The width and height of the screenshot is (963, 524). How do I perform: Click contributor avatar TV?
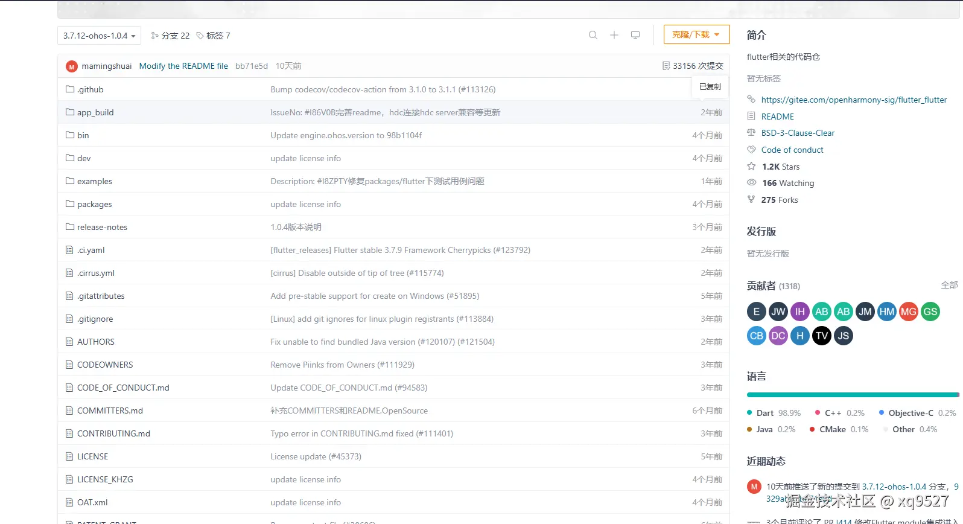point(822,336)
